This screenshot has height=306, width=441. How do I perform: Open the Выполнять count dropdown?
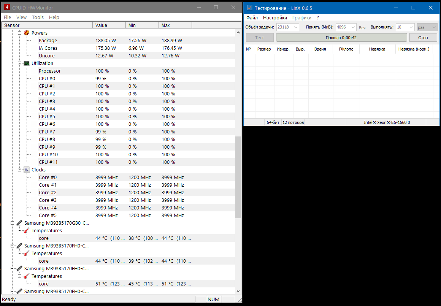[411, 27]
